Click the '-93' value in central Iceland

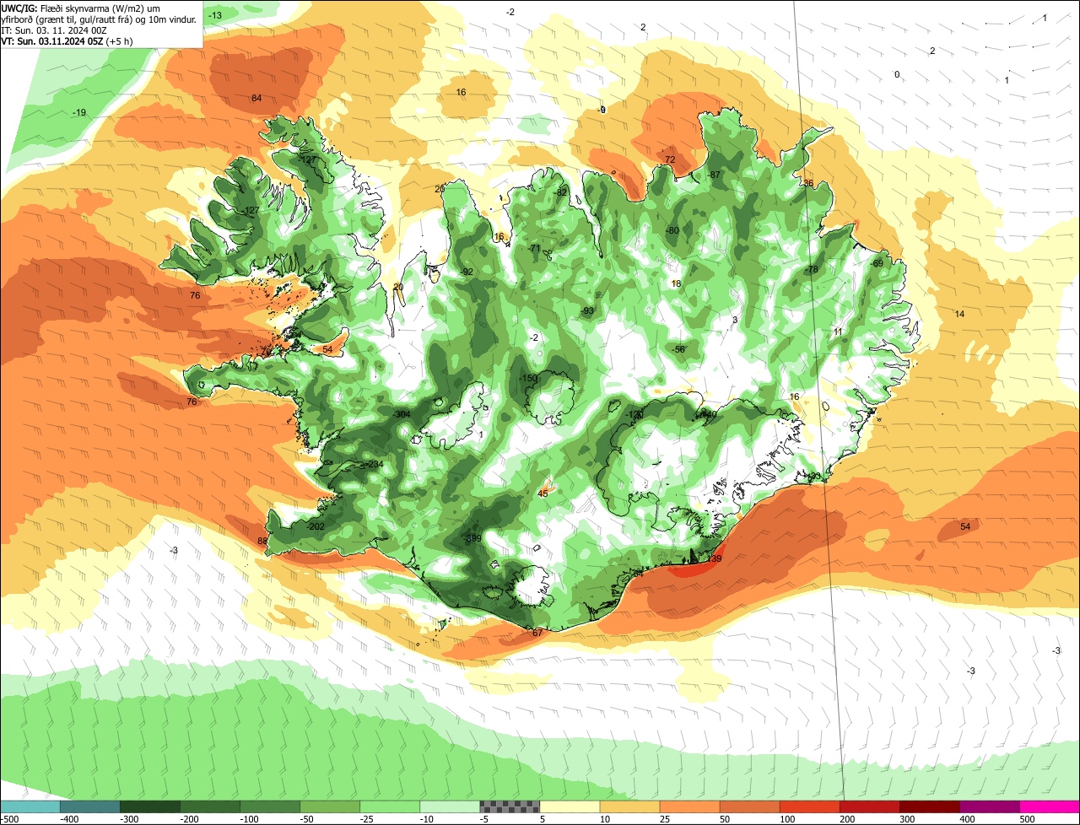click(587, 311)
